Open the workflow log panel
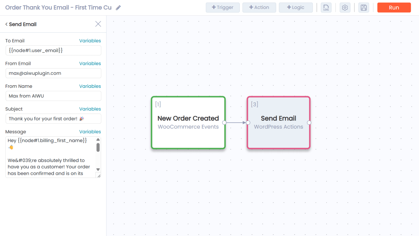 tap(326, 8)
